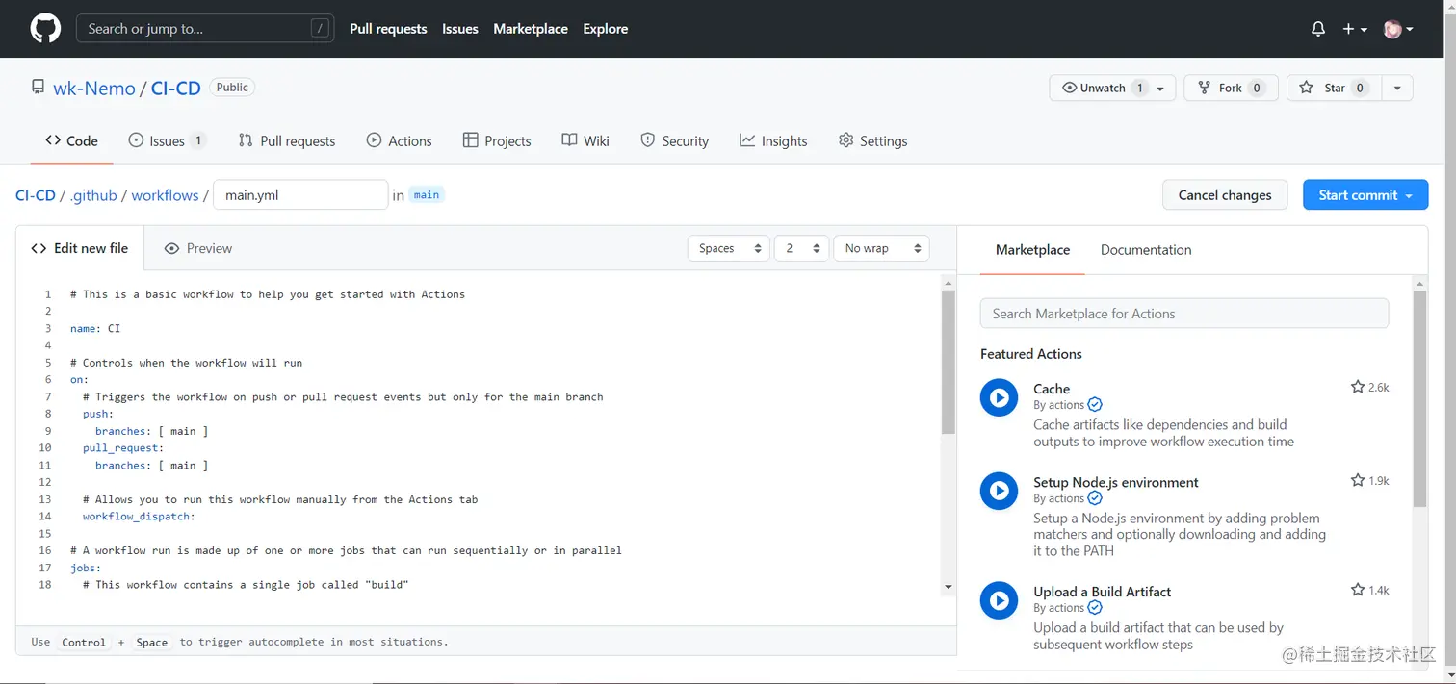Click the main branch label

[x=427, y=194]
